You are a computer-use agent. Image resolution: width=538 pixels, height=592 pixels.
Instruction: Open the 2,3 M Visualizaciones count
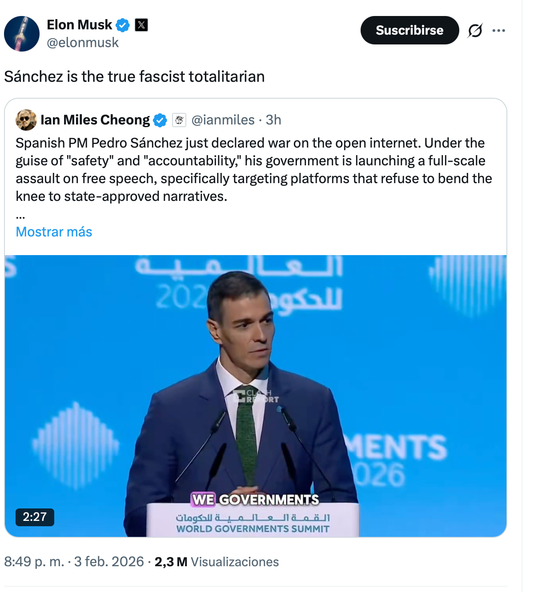pos(217,562)
